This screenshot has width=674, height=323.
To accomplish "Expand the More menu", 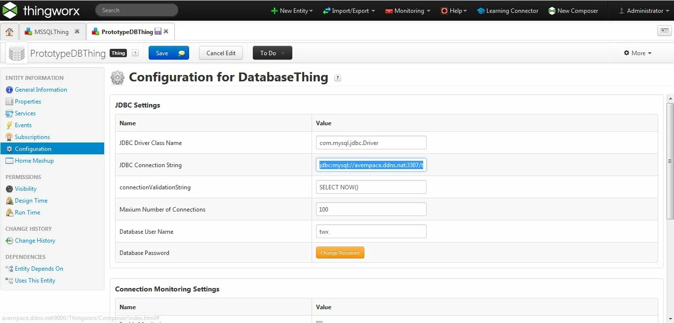I will [637, 53].
